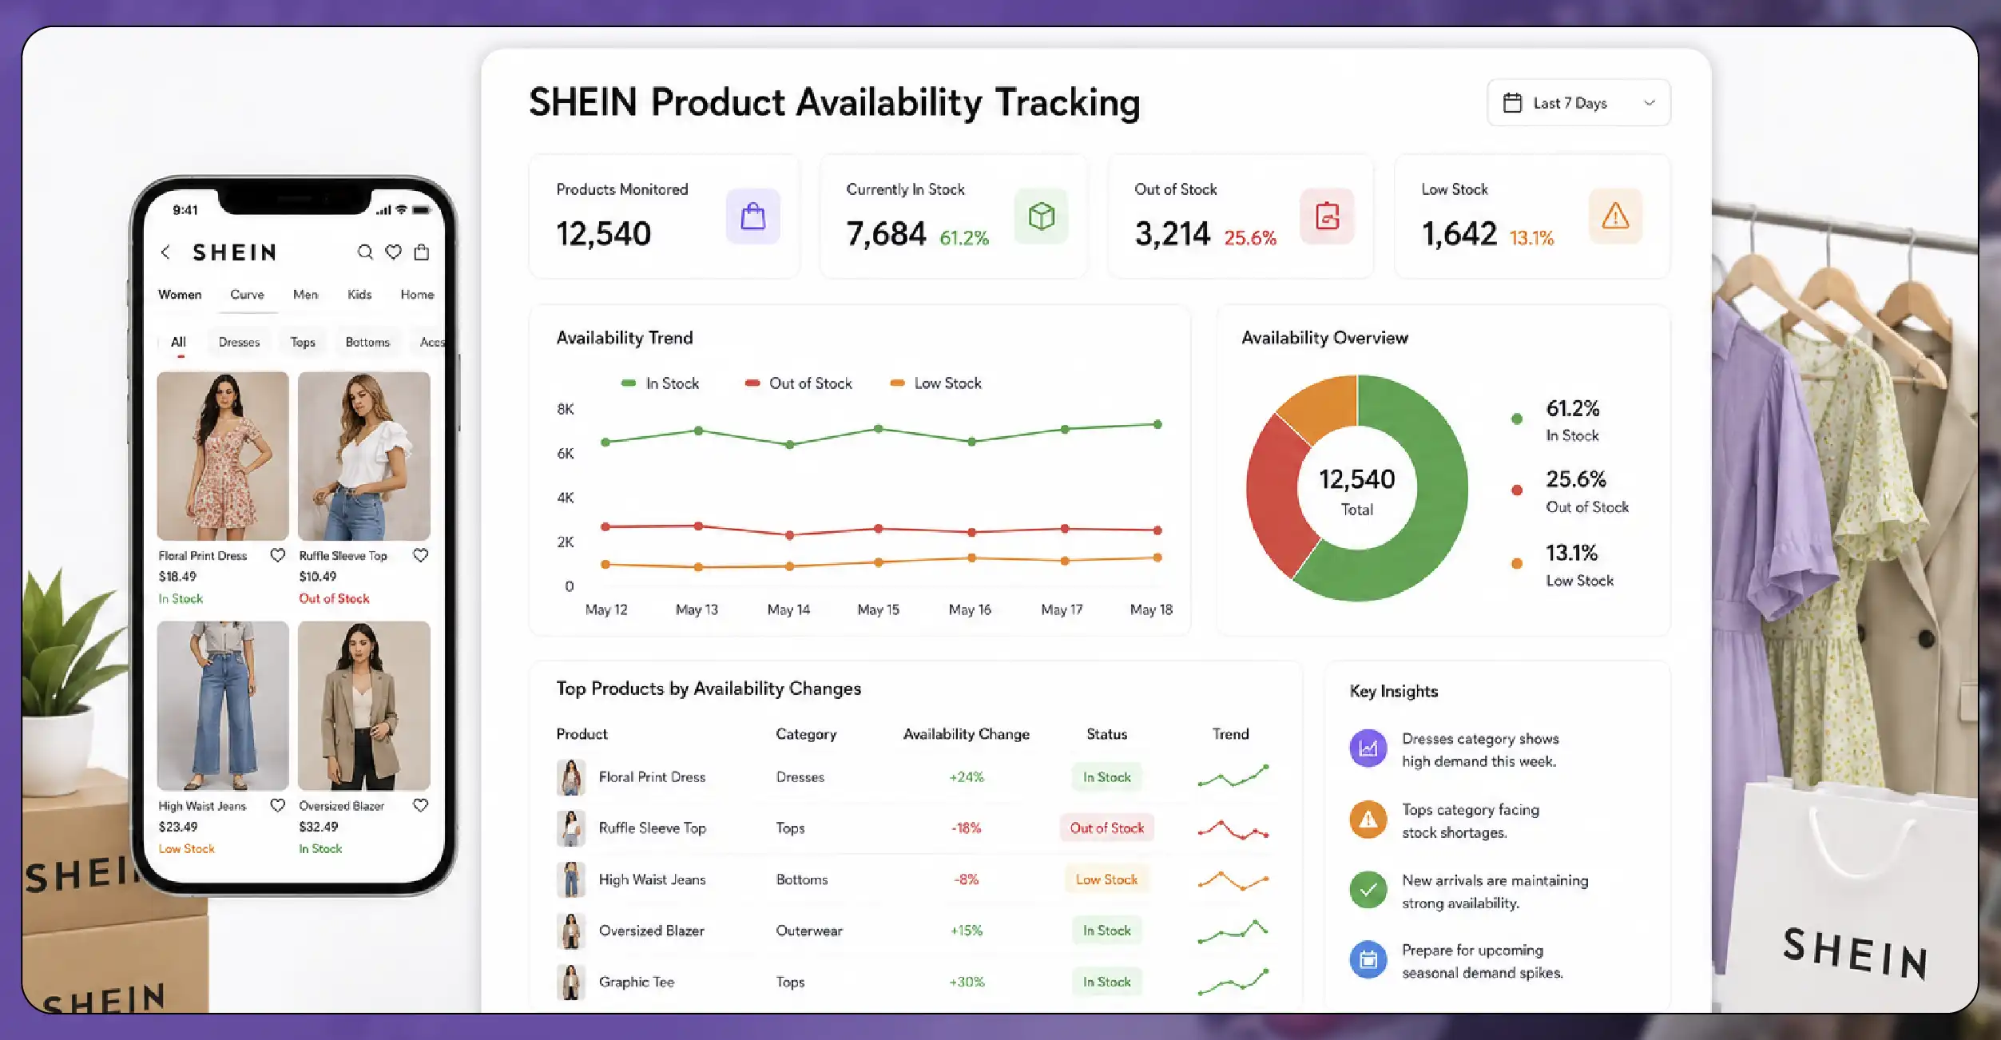Toggle the In Stock legend in Availability Trend
Viewport: 2001px width, 1040px height.
[x=660, y=383]
